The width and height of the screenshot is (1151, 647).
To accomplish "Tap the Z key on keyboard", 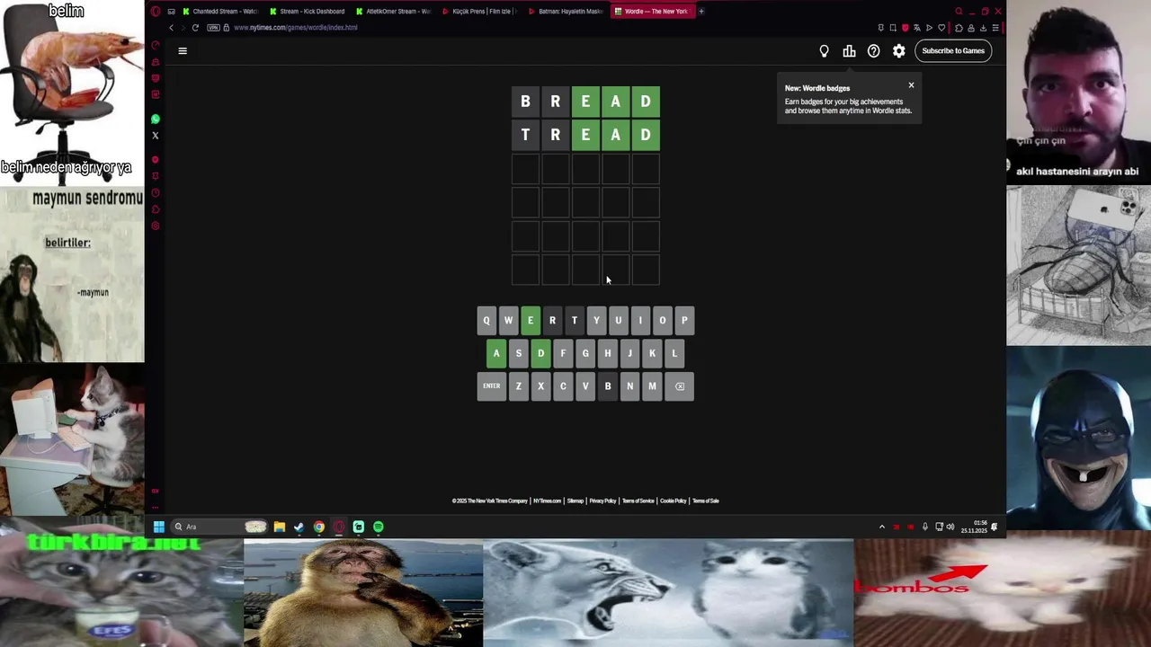I will [519, 386].
